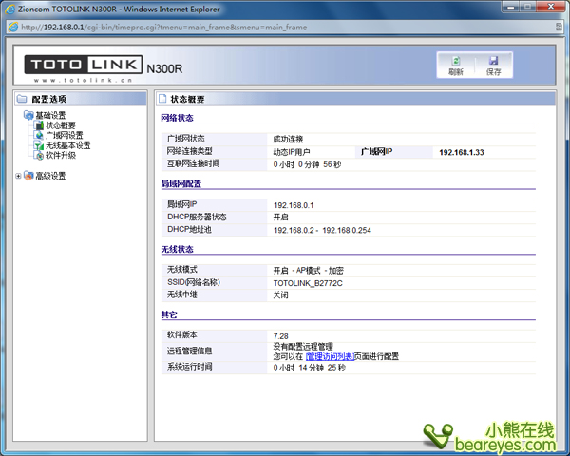Click the 无线状态 section heading
This screenshot has height=456, width=570.
177,249
